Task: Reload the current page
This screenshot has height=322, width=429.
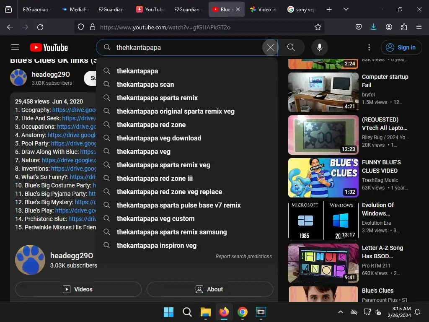Action: click(40, 27)
